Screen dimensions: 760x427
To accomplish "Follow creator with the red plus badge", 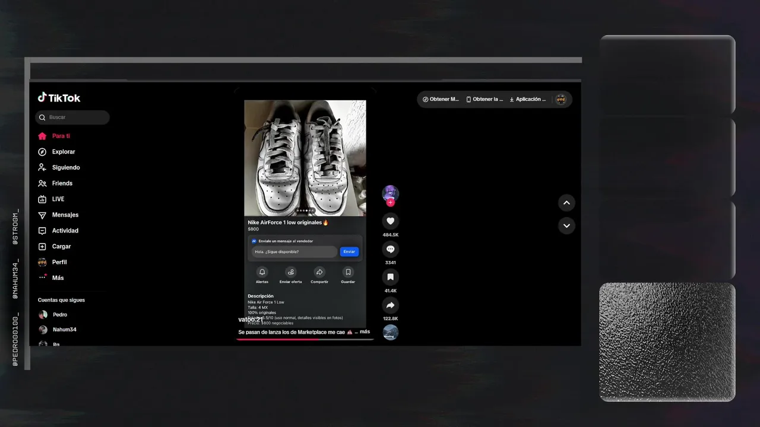I will click(390, 202).
